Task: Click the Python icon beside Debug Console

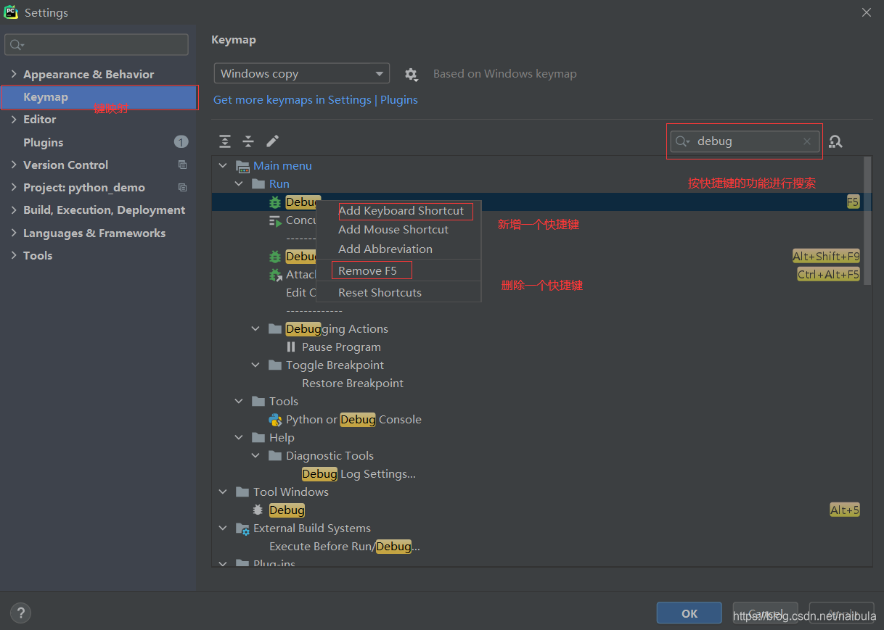Action: click(275, 420)
